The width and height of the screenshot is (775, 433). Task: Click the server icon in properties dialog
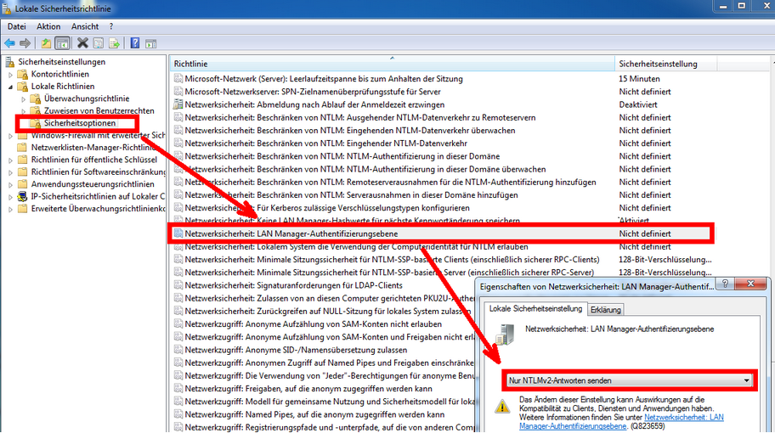pos(505,335)
